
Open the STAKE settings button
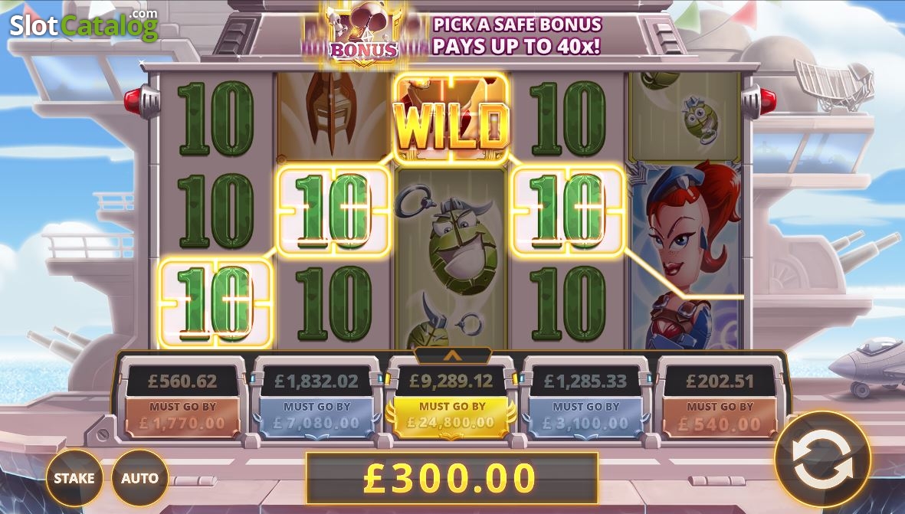coord(74,478)
